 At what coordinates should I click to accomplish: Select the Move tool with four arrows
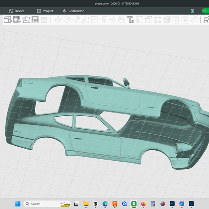(58, 20)
